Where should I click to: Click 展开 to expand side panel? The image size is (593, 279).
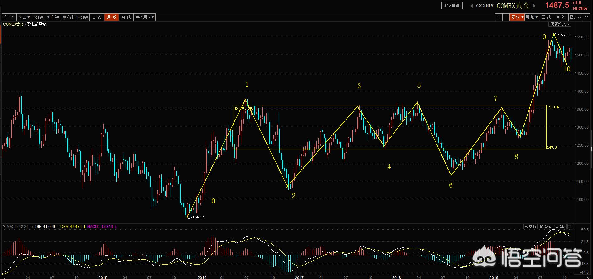coord(575,17)
